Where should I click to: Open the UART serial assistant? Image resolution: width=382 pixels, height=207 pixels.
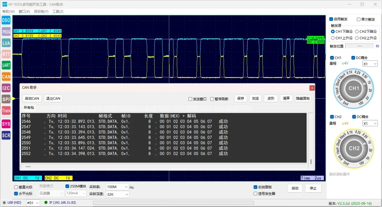tap(6, 65)
